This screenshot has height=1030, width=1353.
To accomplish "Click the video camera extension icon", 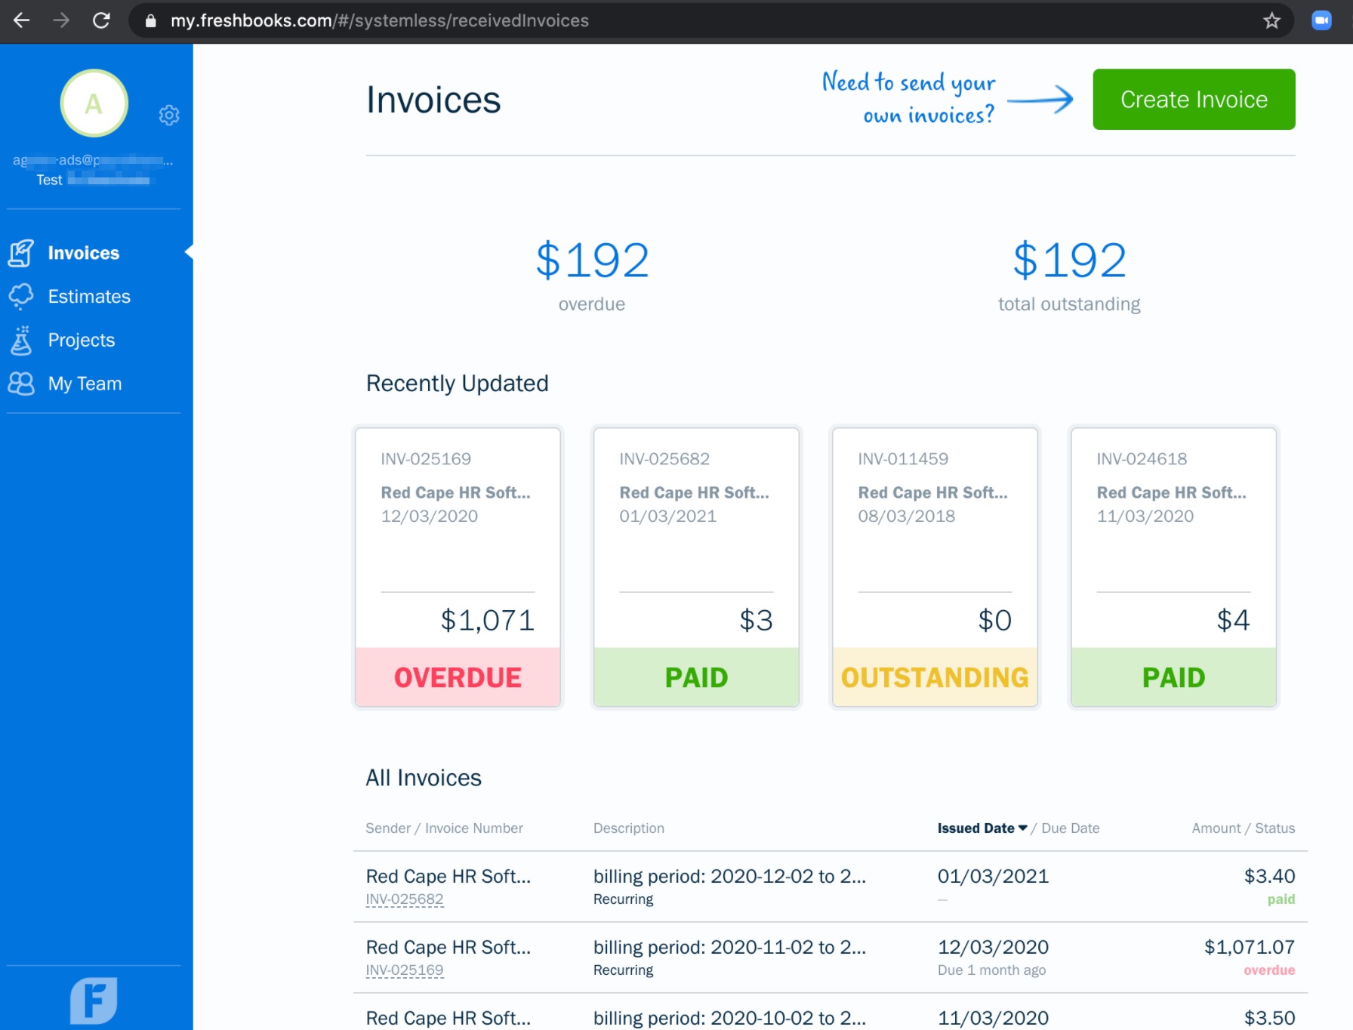I will (1322, 20).
